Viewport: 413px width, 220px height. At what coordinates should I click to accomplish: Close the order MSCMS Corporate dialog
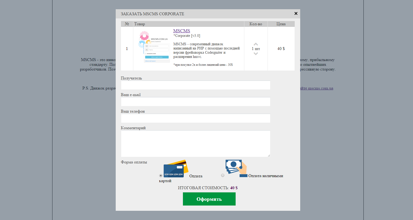[296, 13]
